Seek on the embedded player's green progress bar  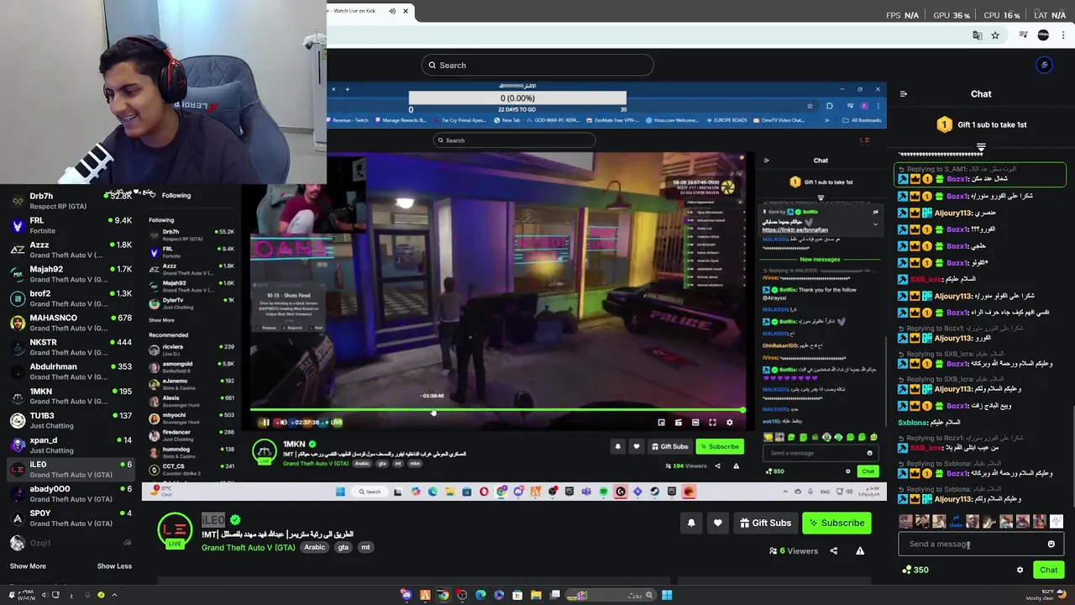[x=497, y=411]
